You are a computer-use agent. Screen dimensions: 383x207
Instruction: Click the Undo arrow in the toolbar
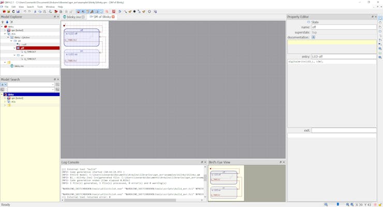25,11
